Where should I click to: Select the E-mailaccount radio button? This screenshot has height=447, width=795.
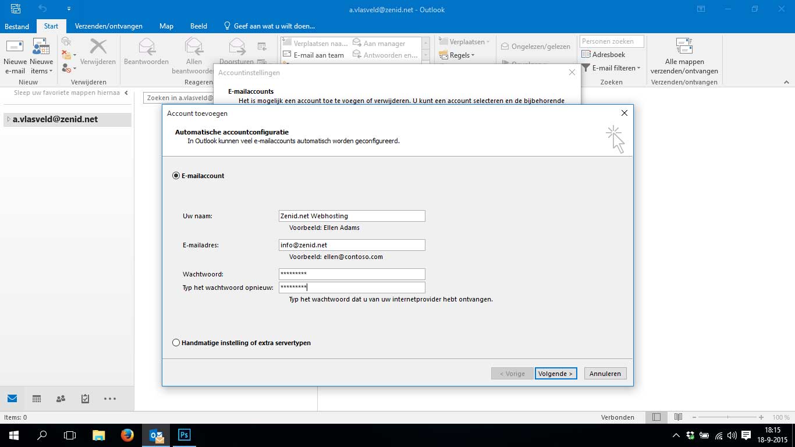click(176, 176)
